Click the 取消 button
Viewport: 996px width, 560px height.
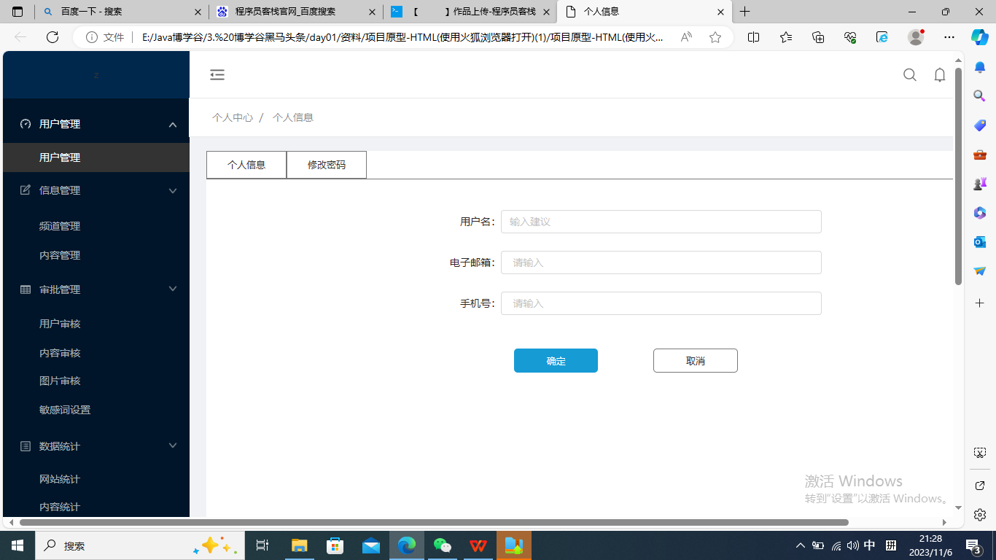pyautogui.click(x=696, y=361)
